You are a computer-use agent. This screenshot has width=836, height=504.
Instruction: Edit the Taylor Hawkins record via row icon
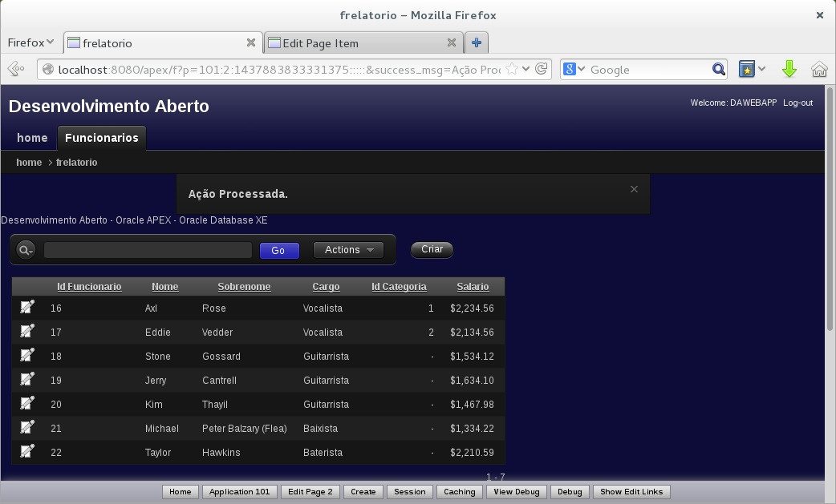click(x=27, y=451)
